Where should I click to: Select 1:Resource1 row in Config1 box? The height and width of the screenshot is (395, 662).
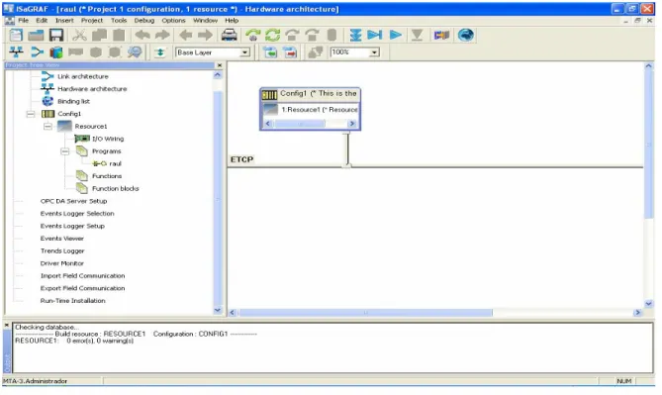tap(311, 110)
